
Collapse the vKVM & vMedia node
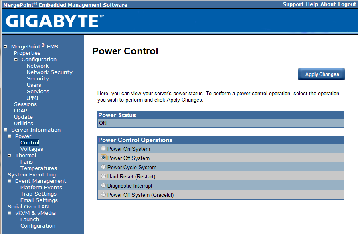pyautogui.click(x=9, y=213)
